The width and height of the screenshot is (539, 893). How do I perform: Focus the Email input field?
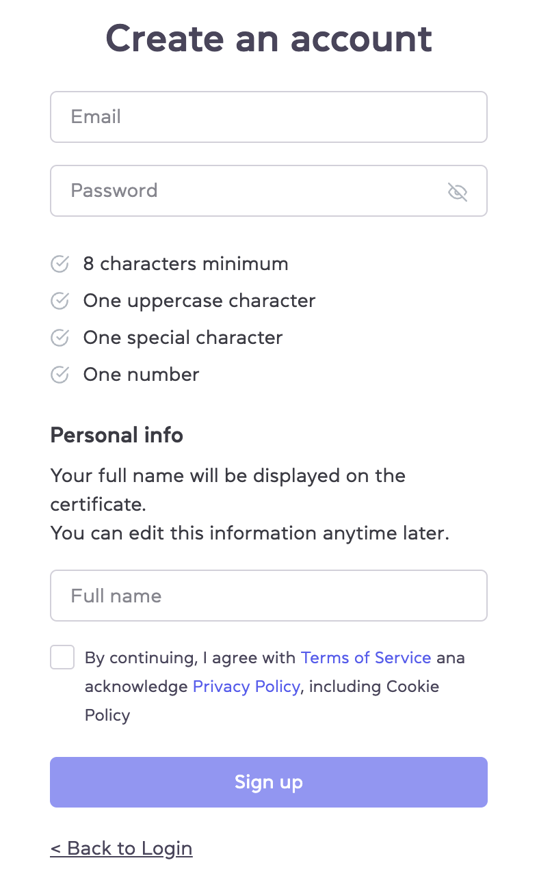click(268, 117)
